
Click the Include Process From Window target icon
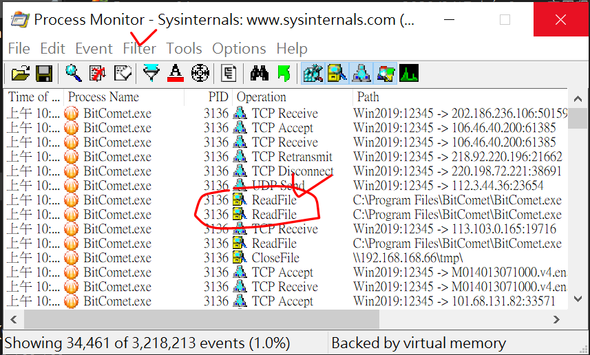(x=200, y=74)
